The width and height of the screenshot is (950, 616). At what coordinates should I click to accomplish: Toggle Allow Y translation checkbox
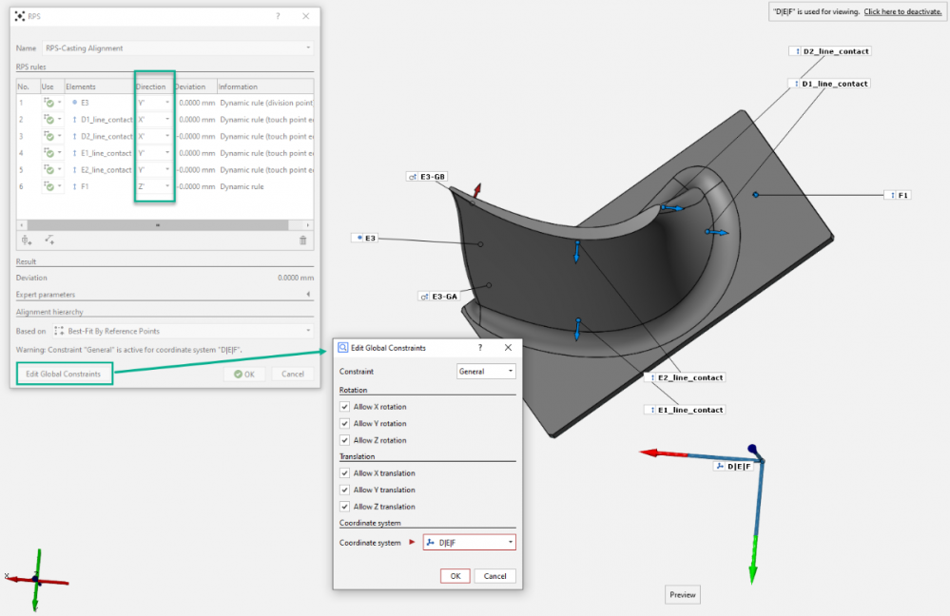point(345,490)
